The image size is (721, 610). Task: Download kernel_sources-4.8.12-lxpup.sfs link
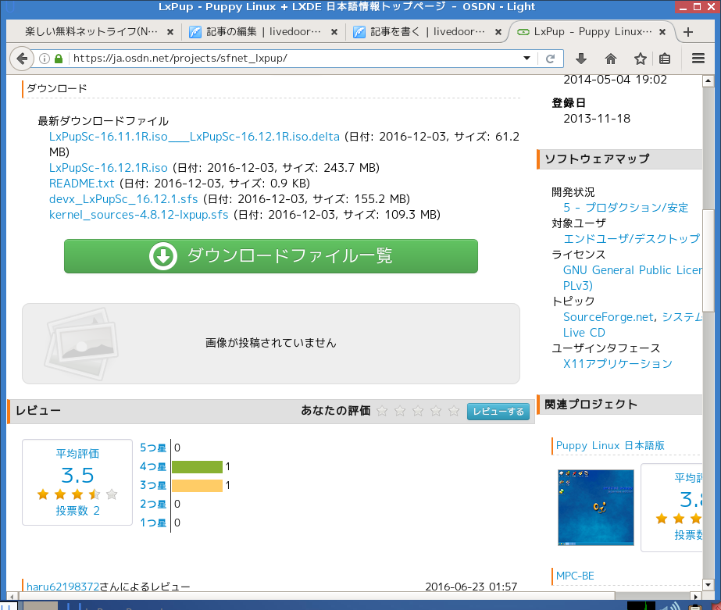(138, 215)
